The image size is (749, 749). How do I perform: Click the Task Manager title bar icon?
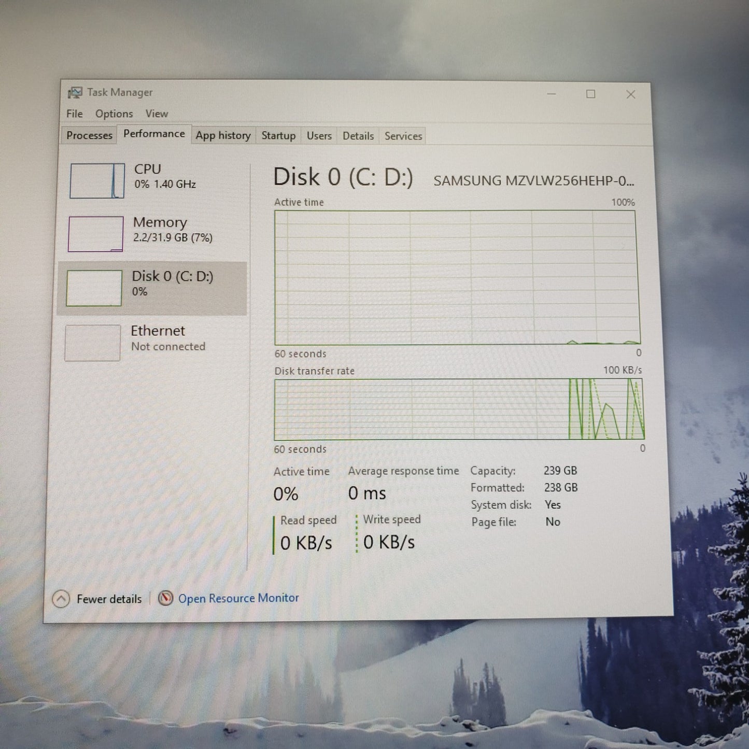coord(75,93)
